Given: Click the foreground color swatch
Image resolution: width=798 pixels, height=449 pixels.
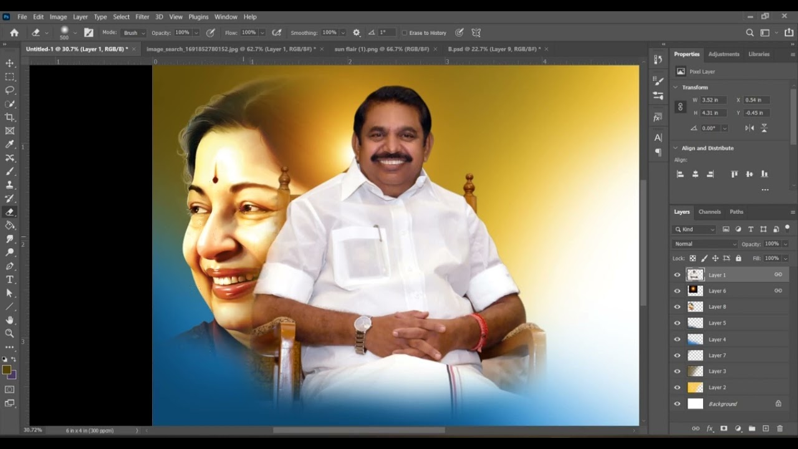Looking at the screenshot, I should (x=7, y=370).
